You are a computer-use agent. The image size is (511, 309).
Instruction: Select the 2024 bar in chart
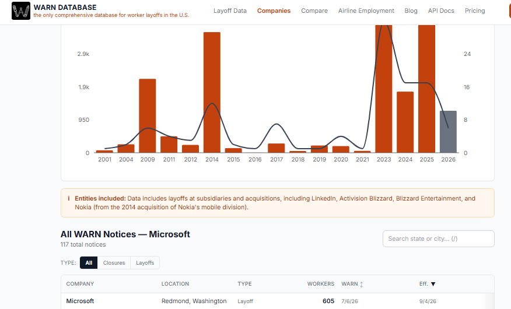click(405, 122)
